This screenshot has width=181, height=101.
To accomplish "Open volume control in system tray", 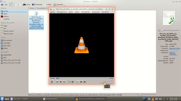I will pos(160,99).
